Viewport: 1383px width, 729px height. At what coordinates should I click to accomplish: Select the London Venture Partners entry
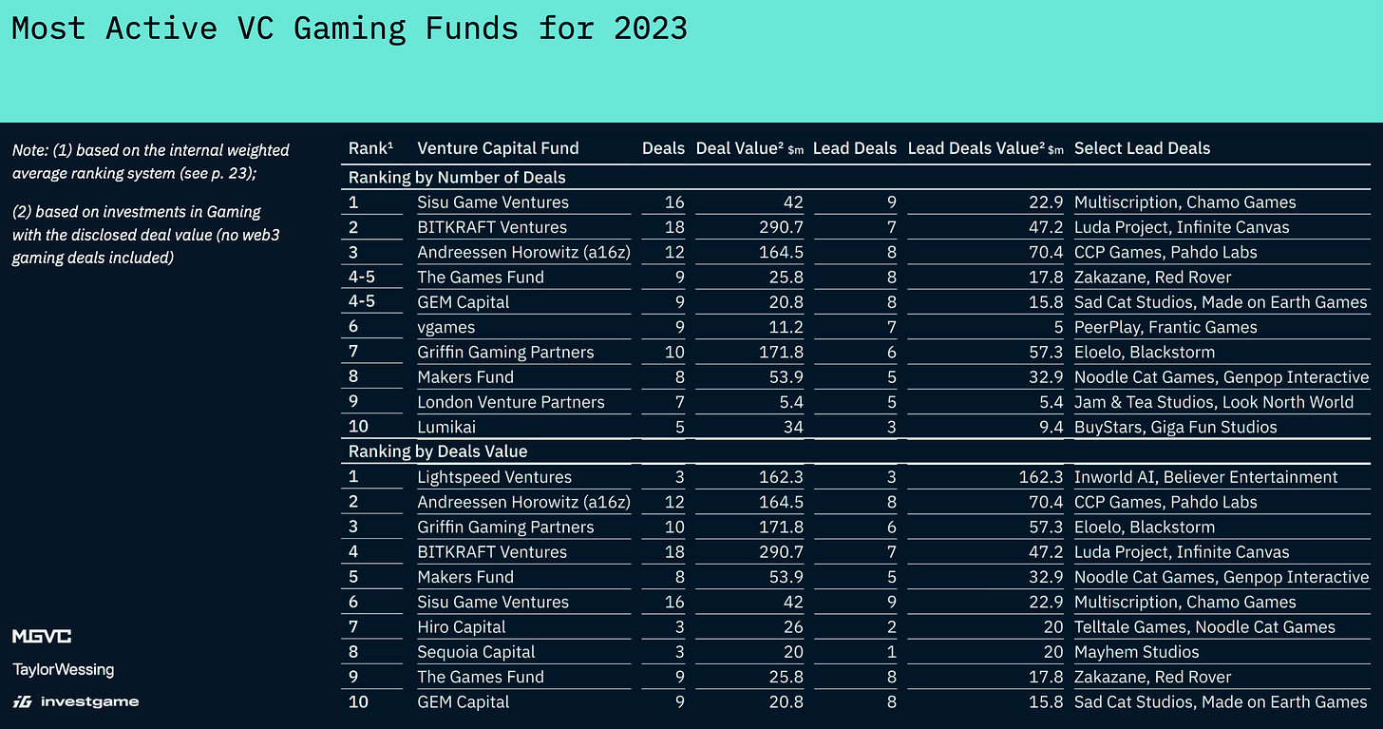coord(510,402)
